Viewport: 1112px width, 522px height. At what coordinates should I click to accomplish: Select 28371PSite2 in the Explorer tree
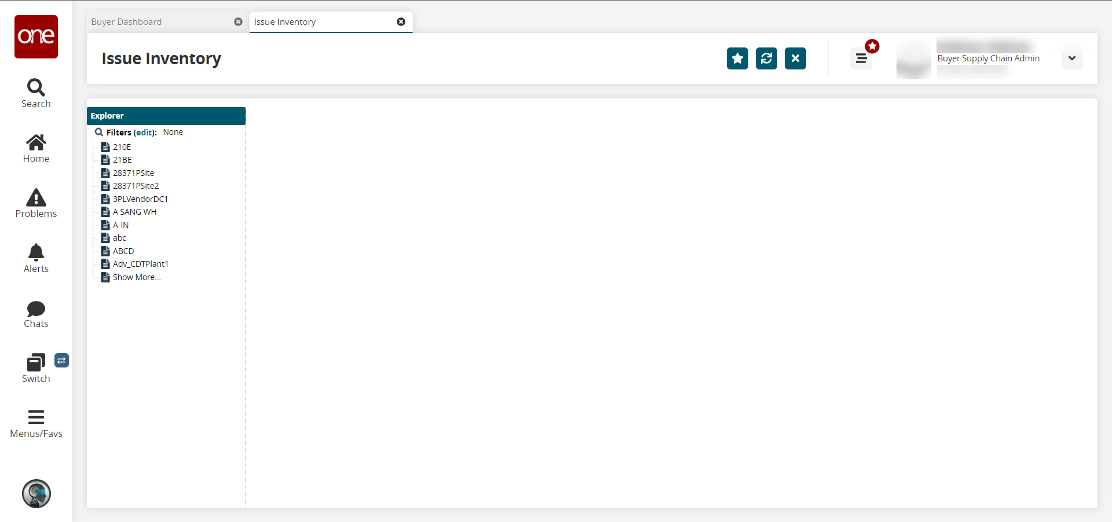[x=136, y=186]
